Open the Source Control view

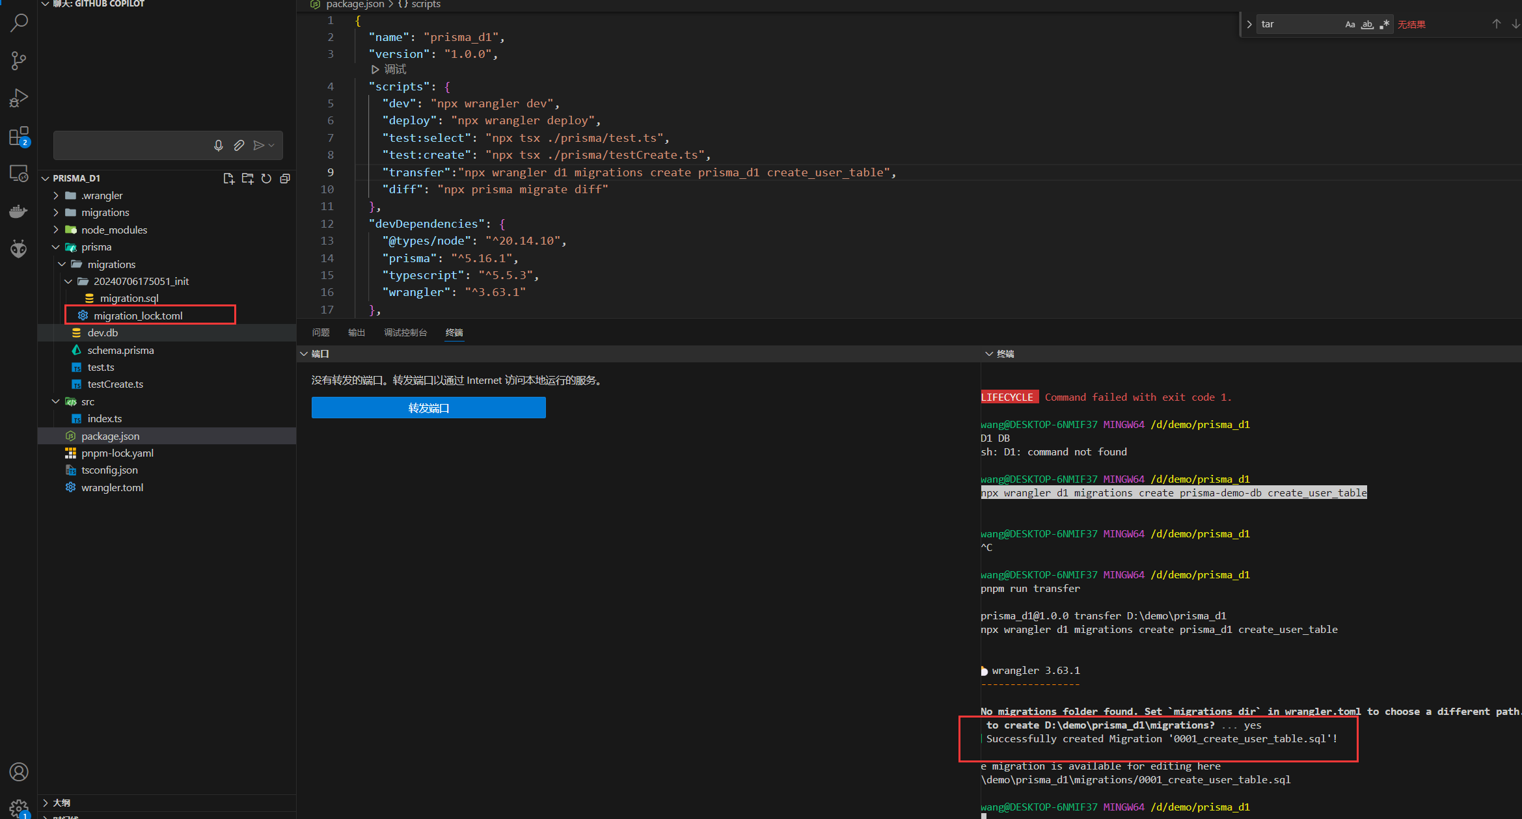click(19, 60)
